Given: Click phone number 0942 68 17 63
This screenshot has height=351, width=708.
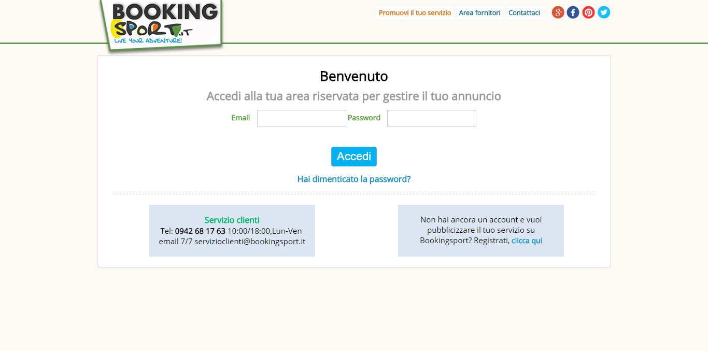Looking at the screenshot, I should [200, 231].
